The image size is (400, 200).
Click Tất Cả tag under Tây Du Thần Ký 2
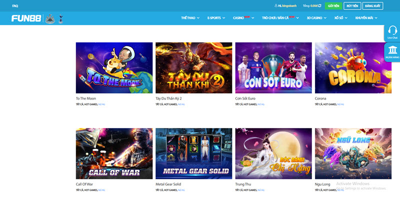point(159,104)
